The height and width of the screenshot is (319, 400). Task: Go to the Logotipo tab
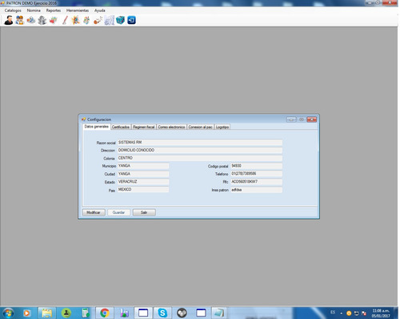tap(222, 127)
